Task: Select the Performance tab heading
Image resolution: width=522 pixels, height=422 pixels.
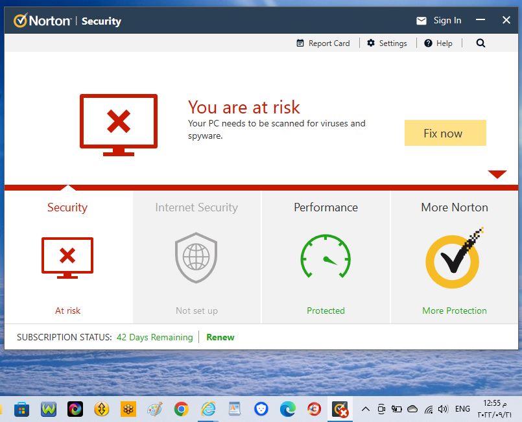Action: coord(326,207)
